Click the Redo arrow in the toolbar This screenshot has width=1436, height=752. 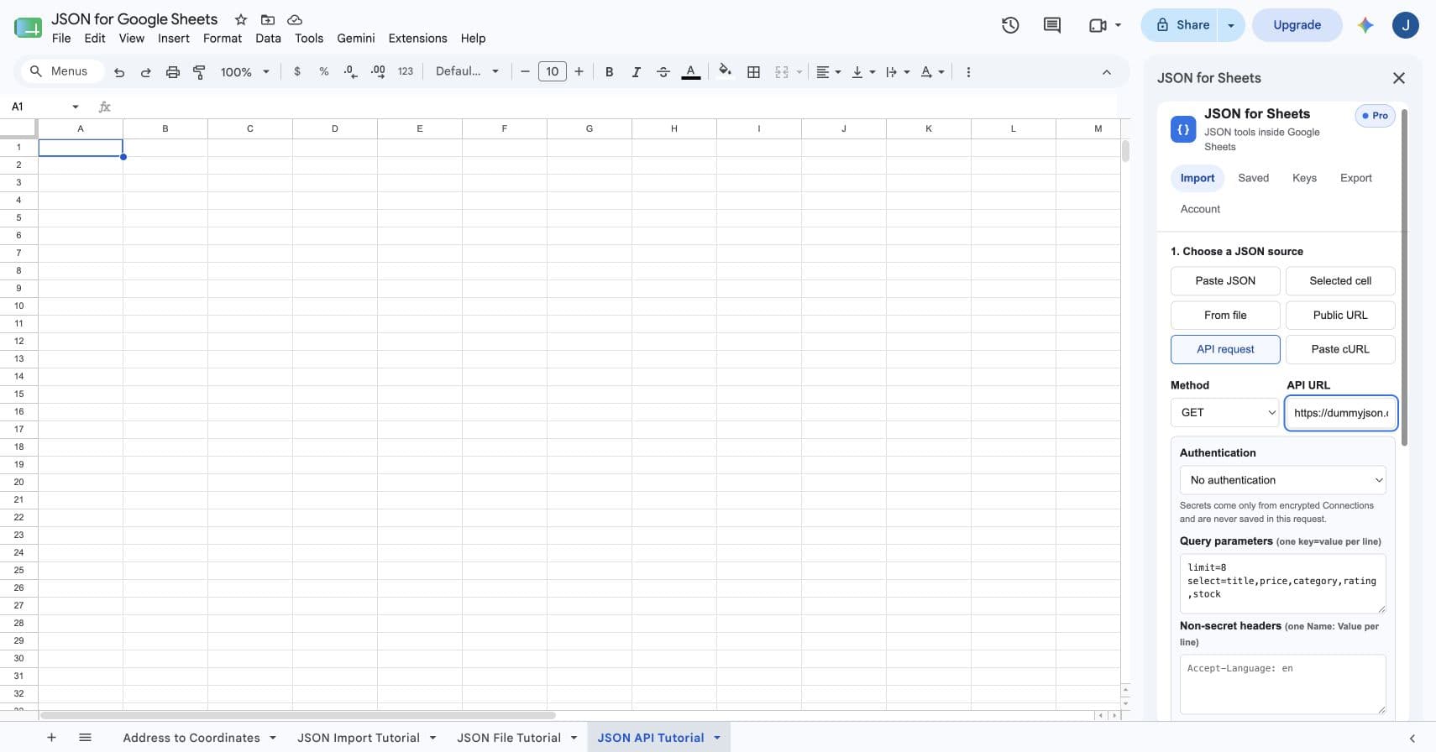(x=146, y=72)
